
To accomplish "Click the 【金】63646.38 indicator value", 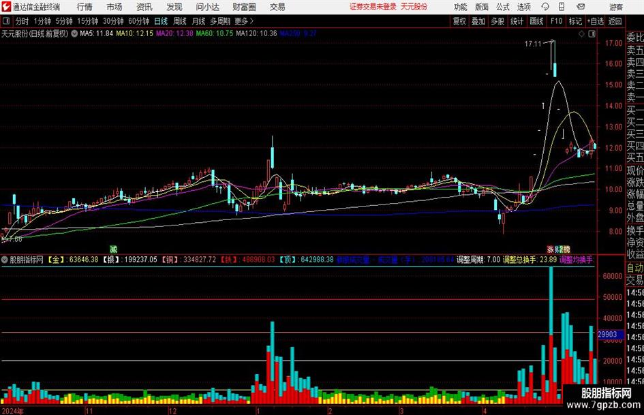I will pos(73,260).
